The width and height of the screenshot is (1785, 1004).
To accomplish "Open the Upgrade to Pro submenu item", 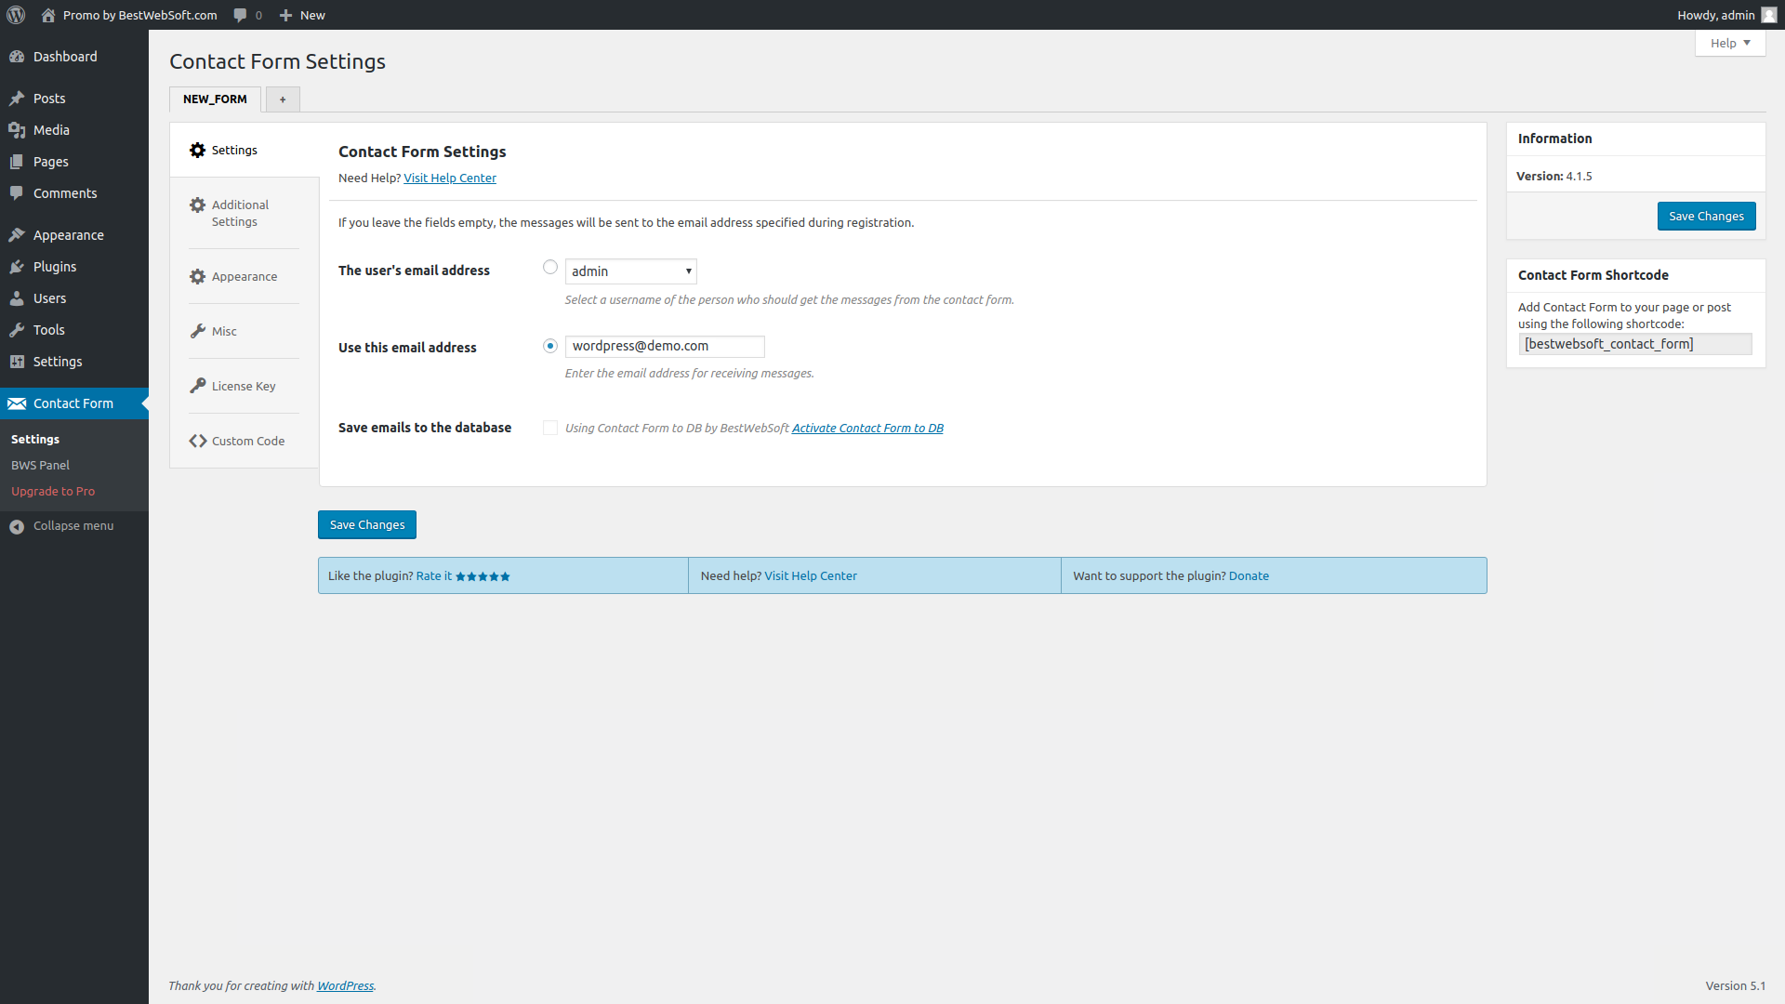I will point(53,491).
